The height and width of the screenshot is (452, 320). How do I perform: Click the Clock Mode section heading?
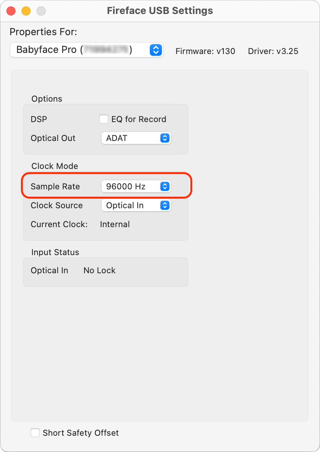55,166
